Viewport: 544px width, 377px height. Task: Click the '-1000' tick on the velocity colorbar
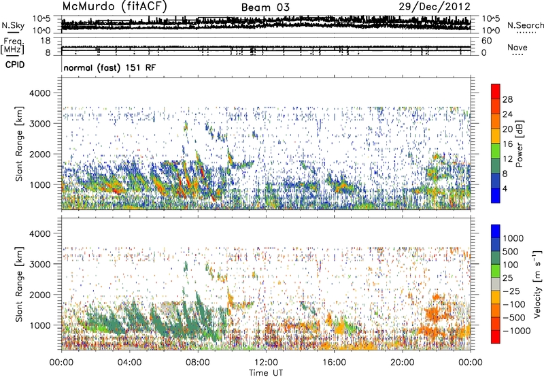(x=517, y=331)
